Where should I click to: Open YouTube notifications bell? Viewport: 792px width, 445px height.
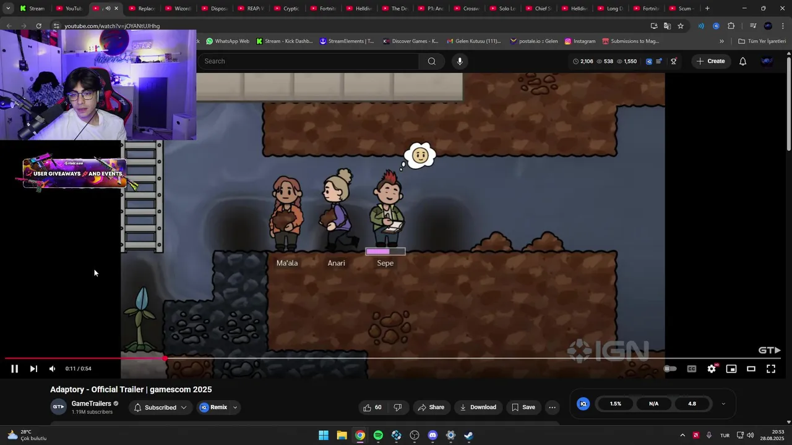[x=742, y=61]
